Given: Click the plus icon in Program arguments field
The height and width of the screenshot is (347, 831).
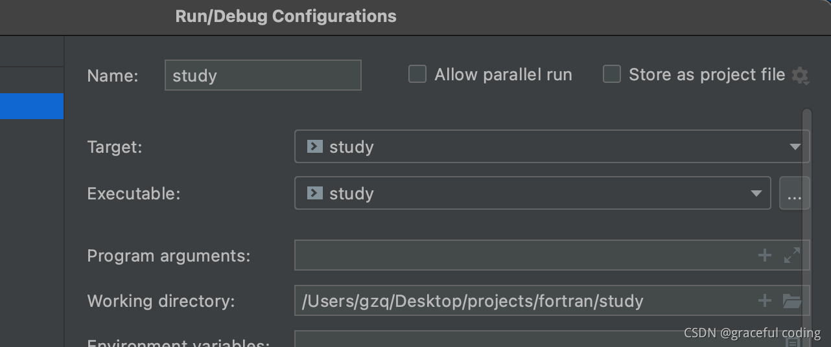Looking at the screenshot, I should pos(765,256).
